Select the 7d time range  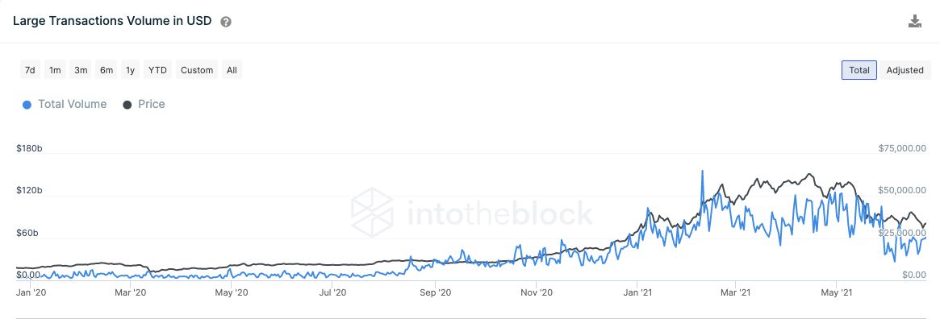click(x=30, y=70)
